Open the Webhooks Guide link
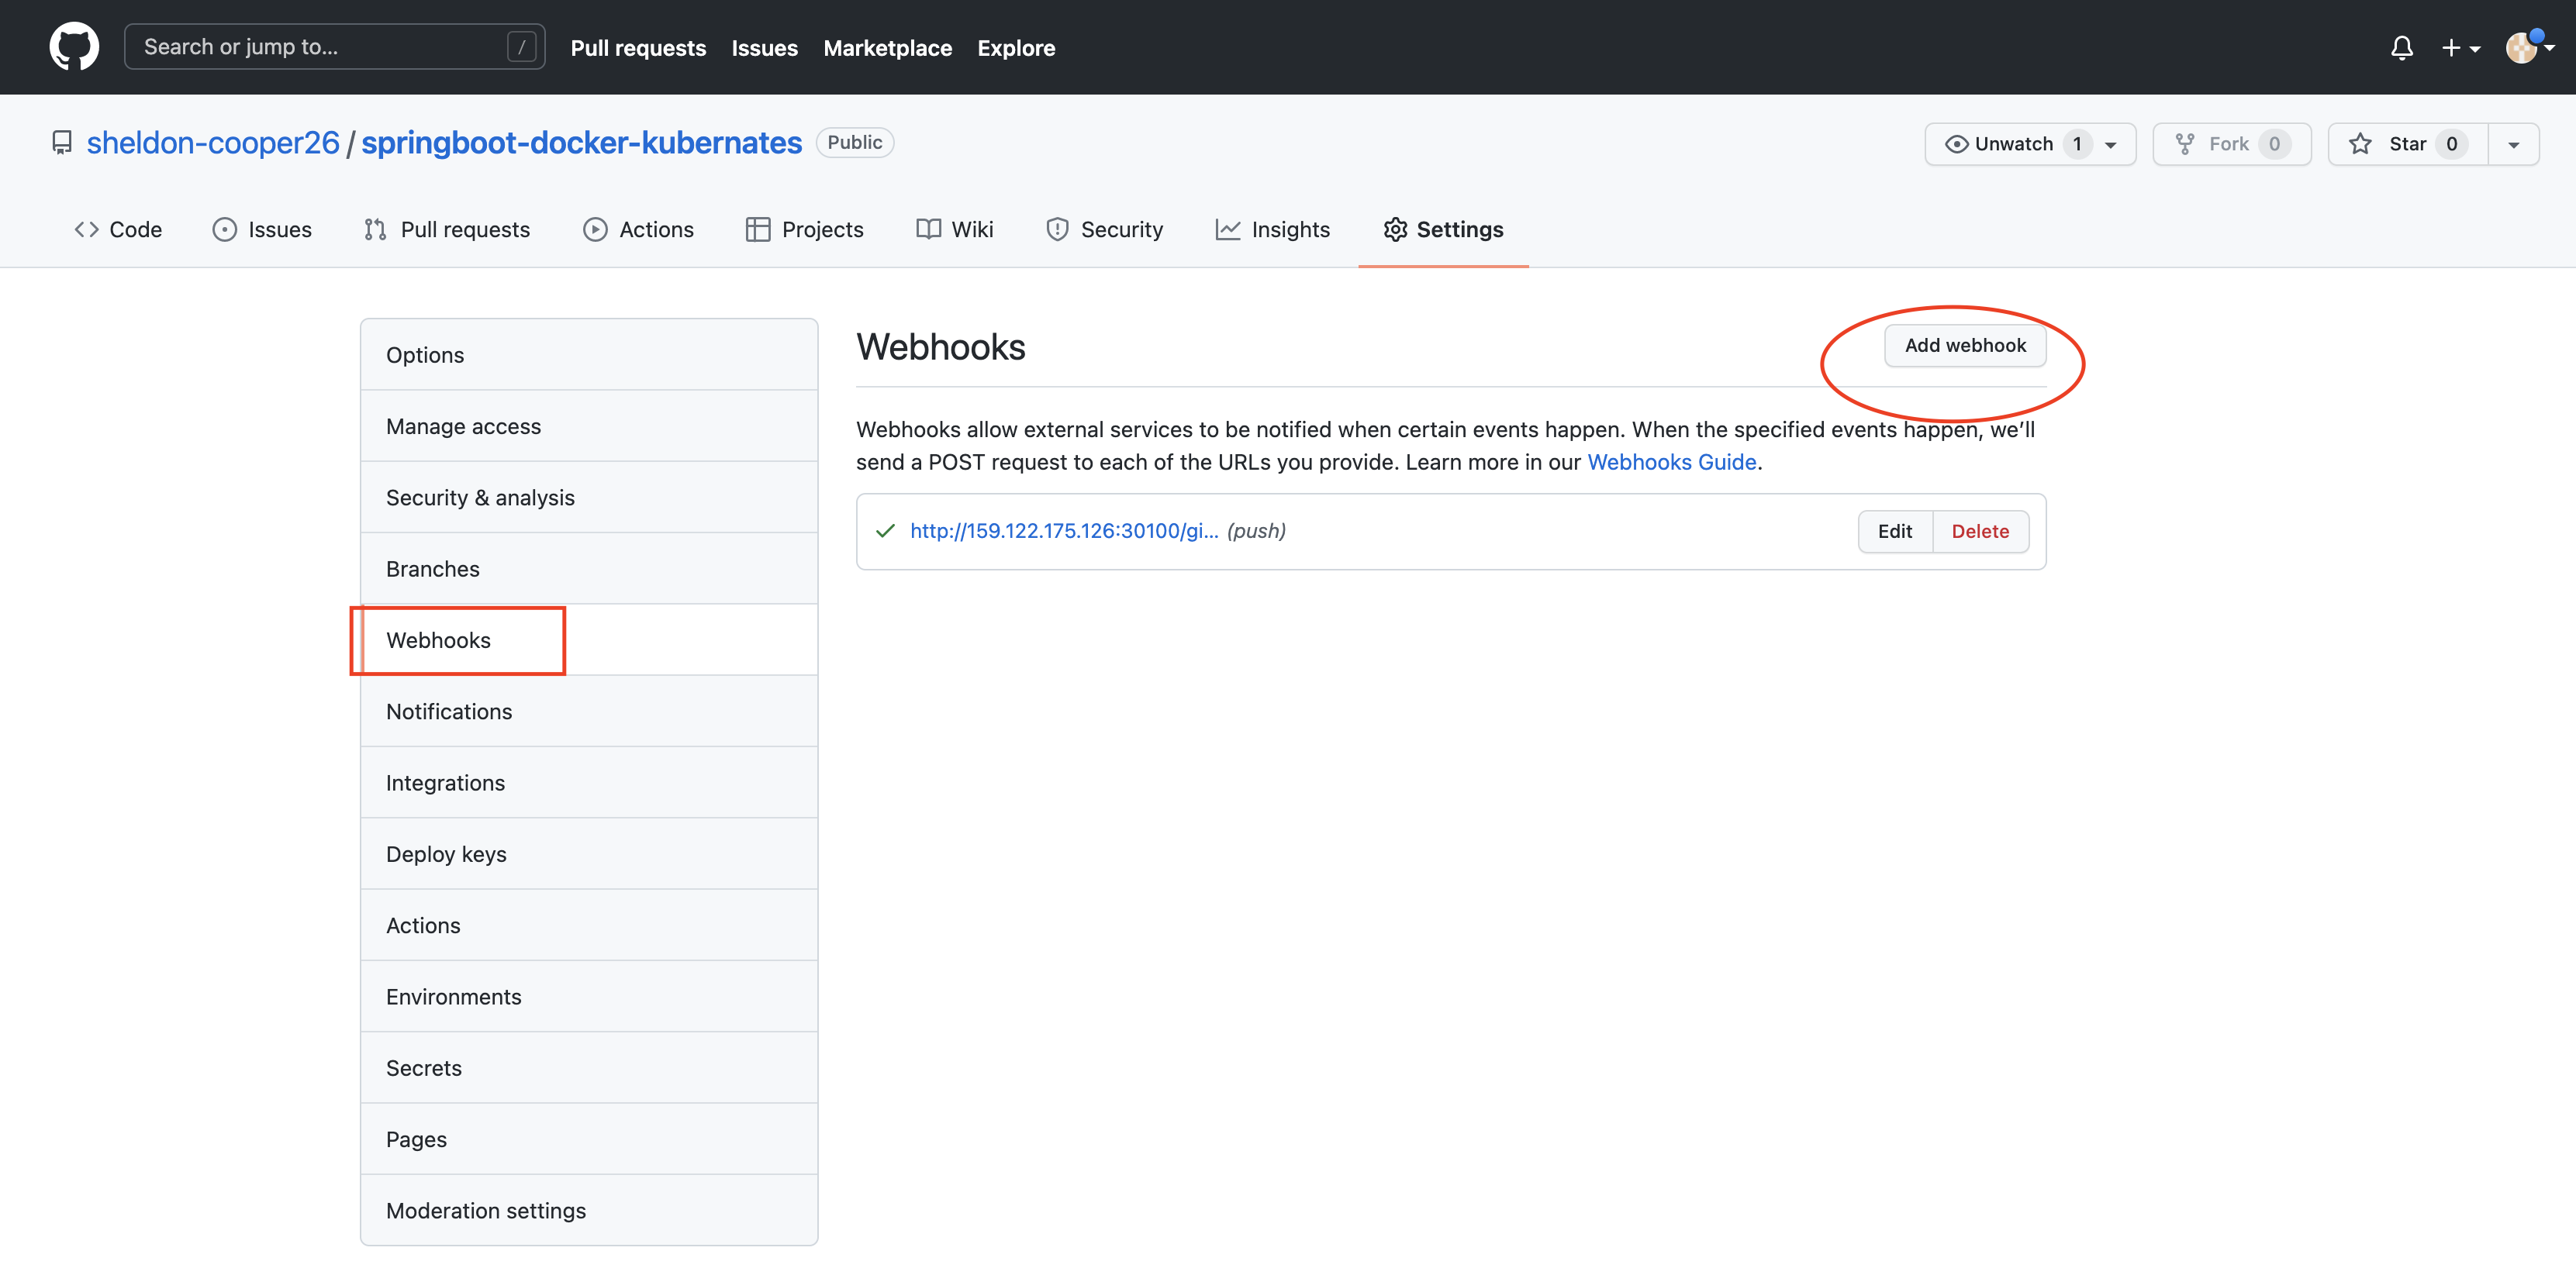 pos(1671,462)
